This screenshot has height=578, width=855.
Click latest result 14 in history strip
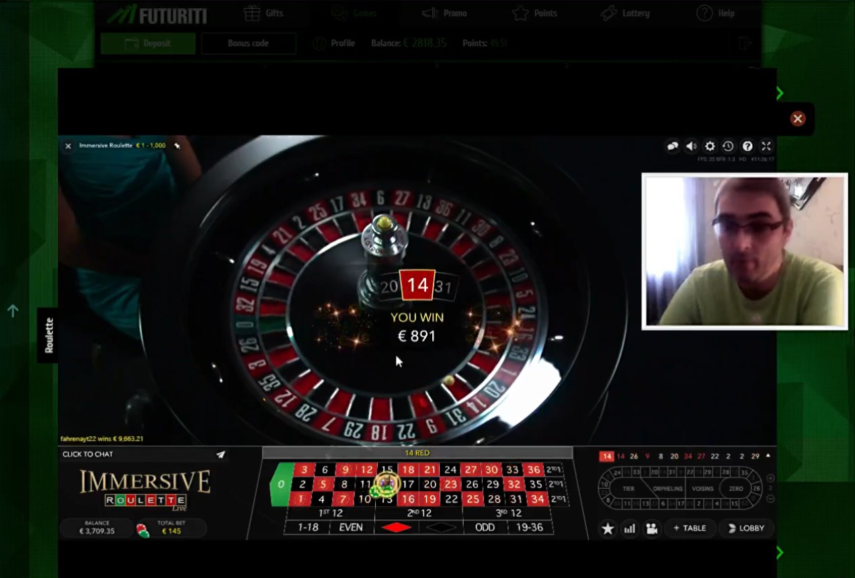point(606,456)
